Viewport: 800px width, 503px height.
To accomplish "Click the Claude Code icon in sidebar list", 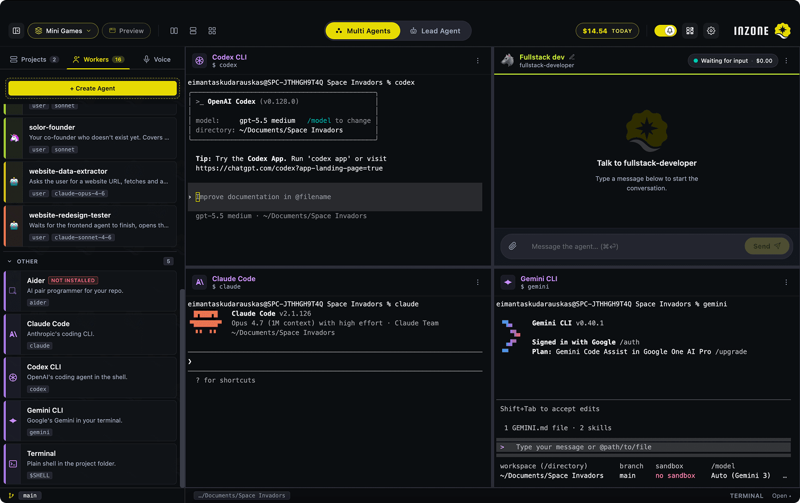I will pyautogui.click(x=13, y=334).
